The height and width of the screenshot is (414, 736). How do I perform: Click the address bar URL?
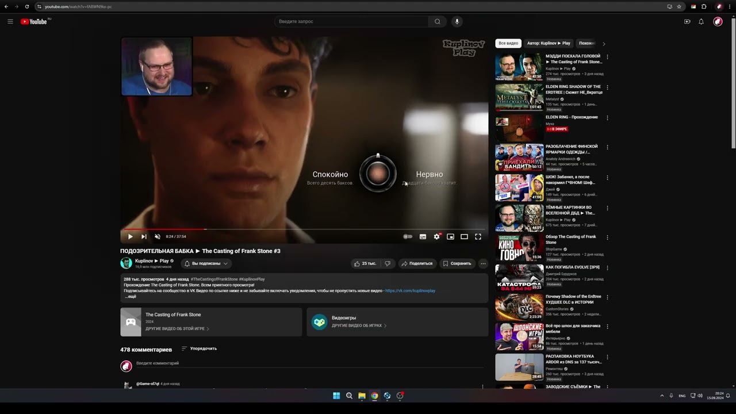click(x=78, y=7)
